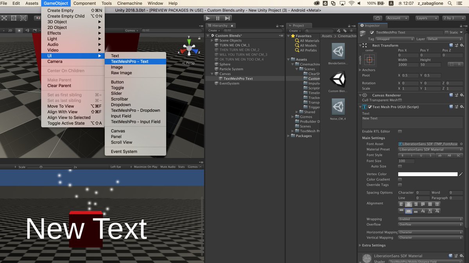This screenshot has width=469, height=263.
Task: Toggle the Static checkbox
Action: tap(447, 33)
